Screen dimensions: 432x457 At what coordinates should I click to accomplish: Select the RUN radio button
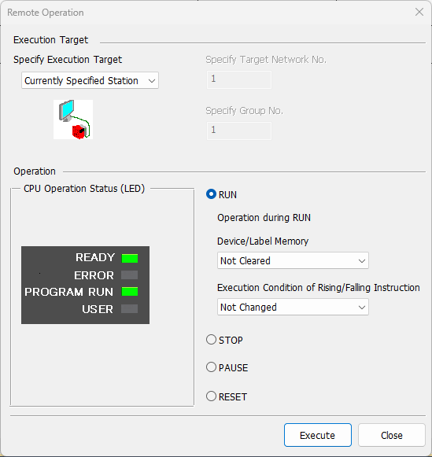(211, 194)
